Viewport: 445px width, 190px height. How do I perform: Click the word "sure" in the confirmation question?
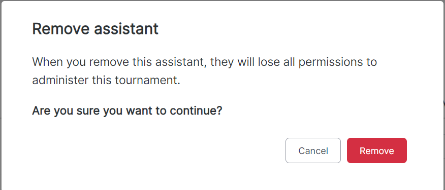coord(88,110)
